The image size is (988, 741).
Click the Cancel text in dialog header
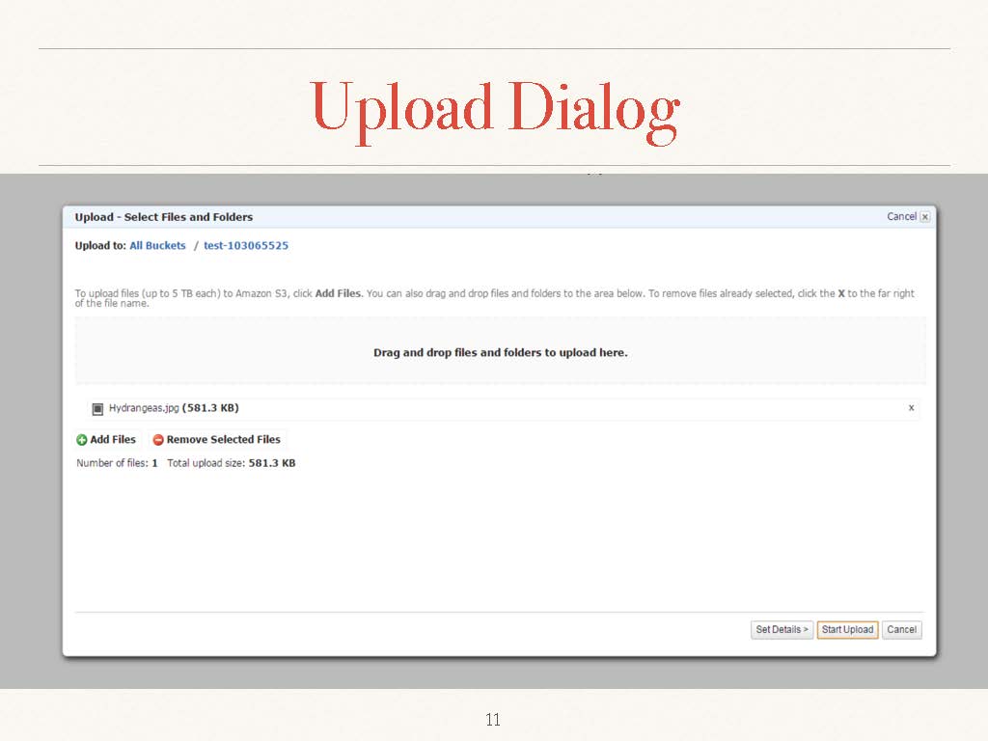[x=901, y=217]
